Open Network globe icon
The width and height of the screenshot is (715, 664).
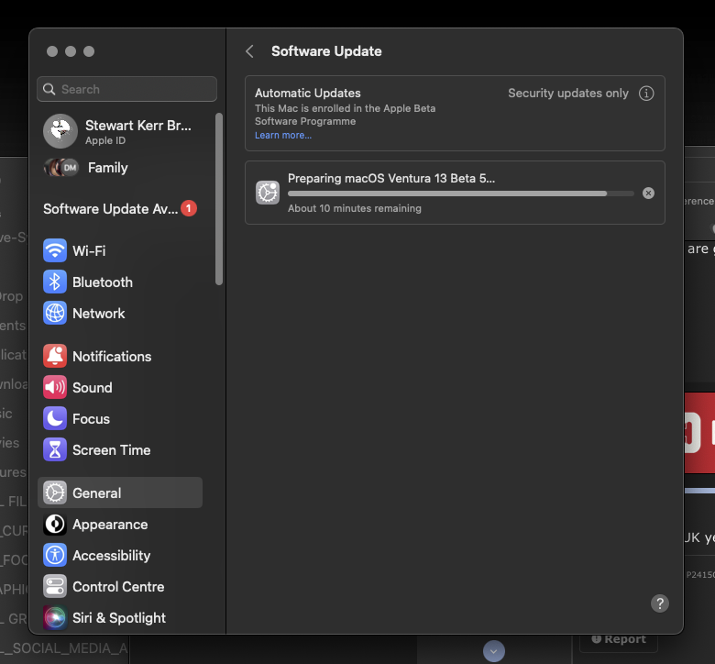(x=55, y=313)
